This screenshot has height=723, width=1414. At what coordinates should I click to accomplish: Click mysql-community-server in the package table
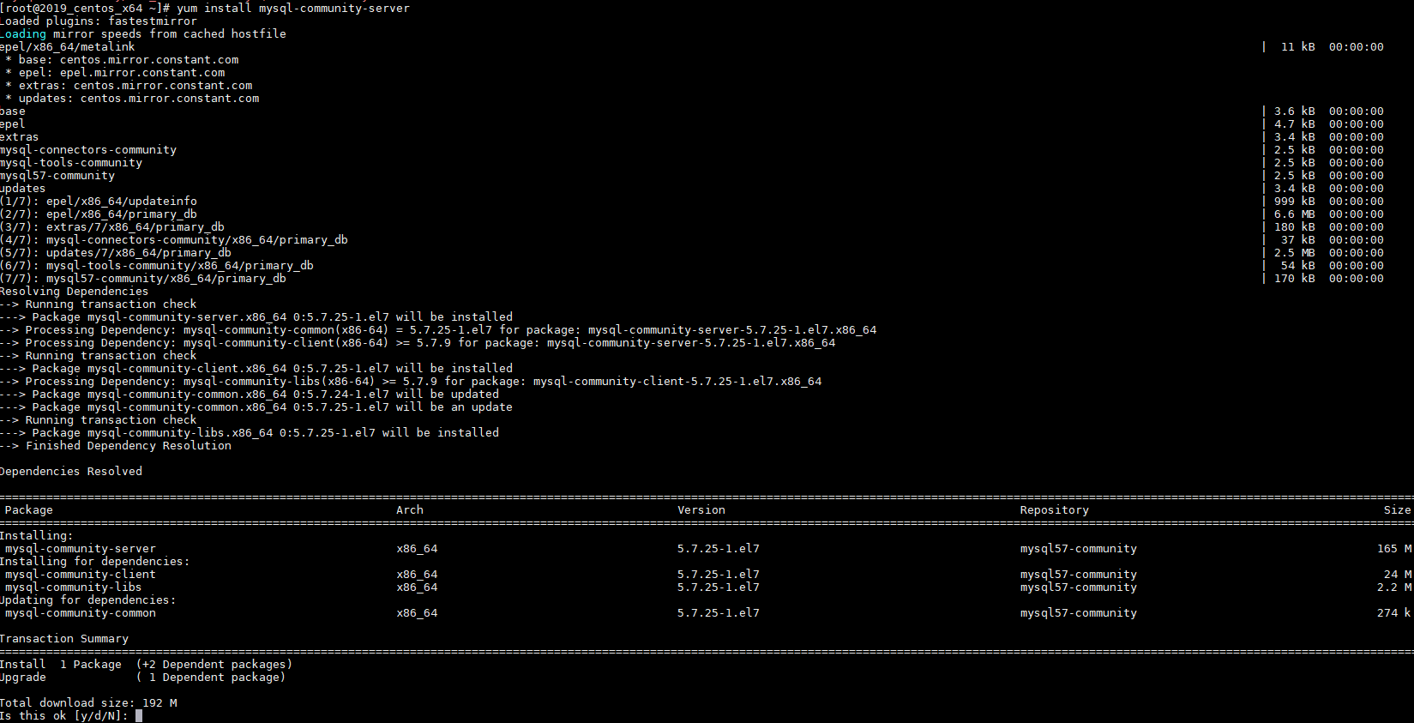point(80,549)
